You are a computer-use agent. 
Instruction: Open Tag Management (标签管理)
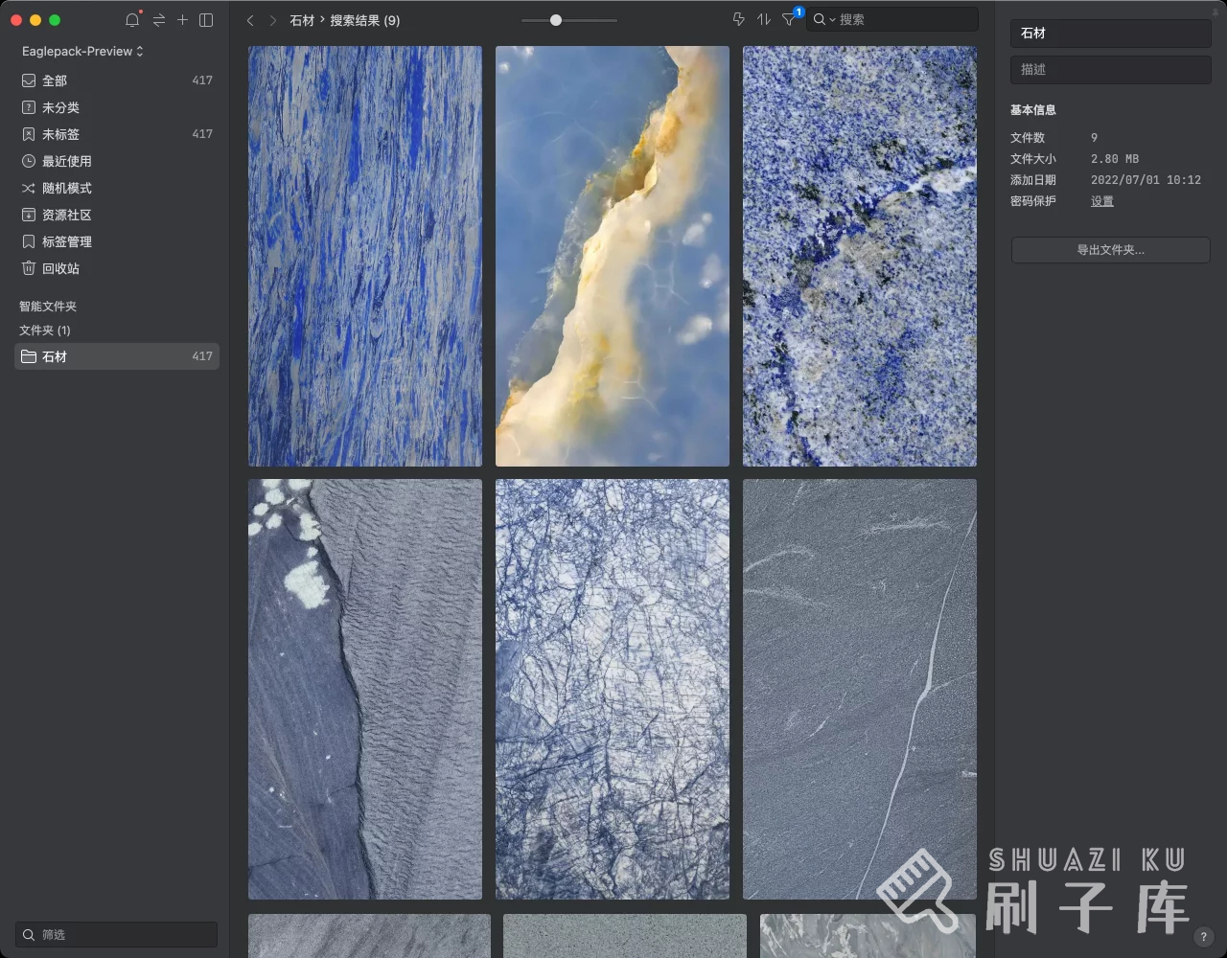[66, 241]
